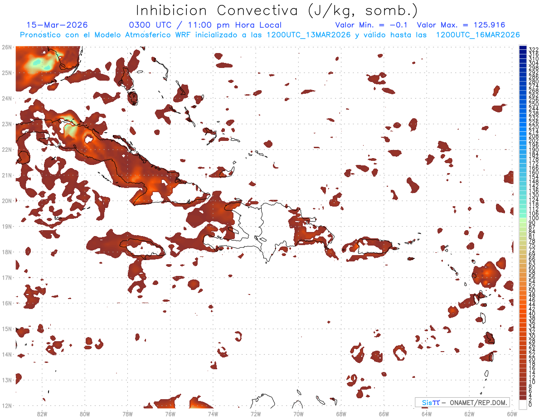Screen dimensions: 544x420
Task: Click the "24N" latitude label
Action: click(6, 98)
